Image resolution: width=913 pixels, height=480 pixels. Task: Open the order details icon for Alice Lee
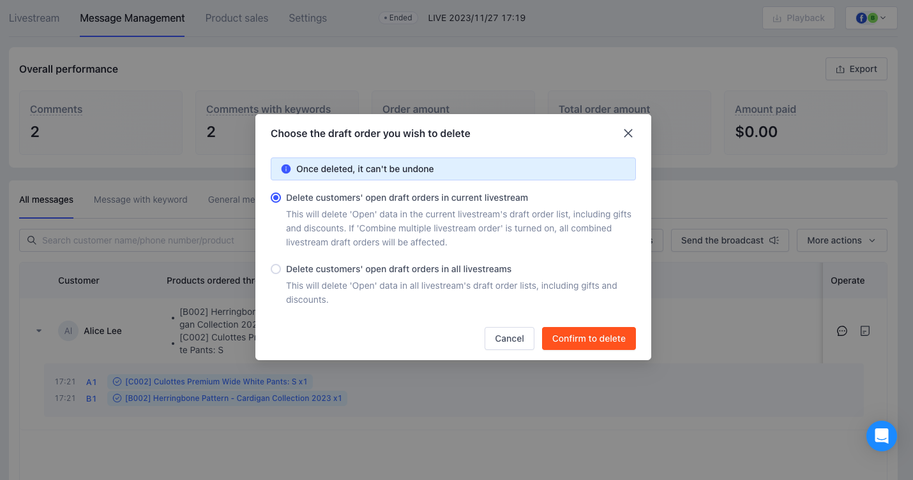coord(865,331)
